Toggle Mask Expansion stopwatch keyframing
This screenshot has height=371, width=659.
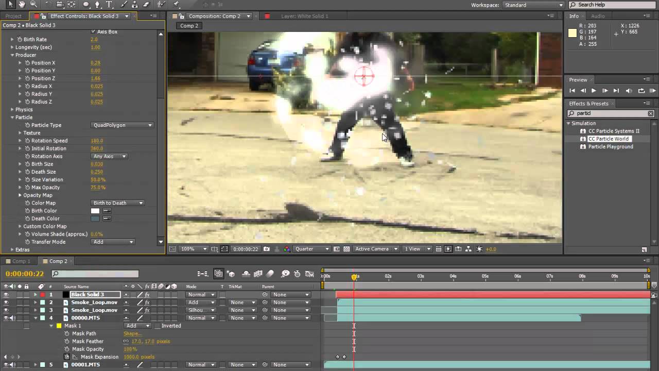[x=67, y=357]
